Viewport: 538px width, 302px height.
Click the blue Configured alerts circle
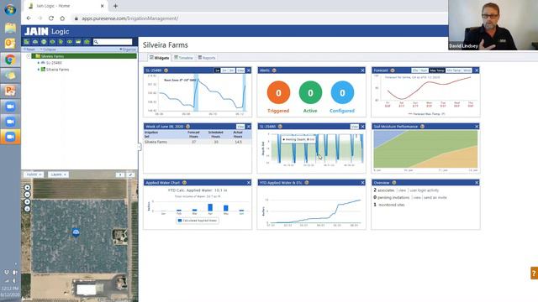[342, 92]
